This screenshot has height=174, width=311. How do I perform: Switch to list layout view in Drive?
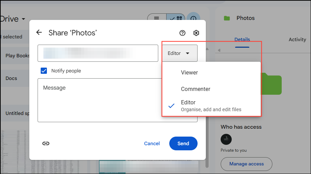coord(157,19)
